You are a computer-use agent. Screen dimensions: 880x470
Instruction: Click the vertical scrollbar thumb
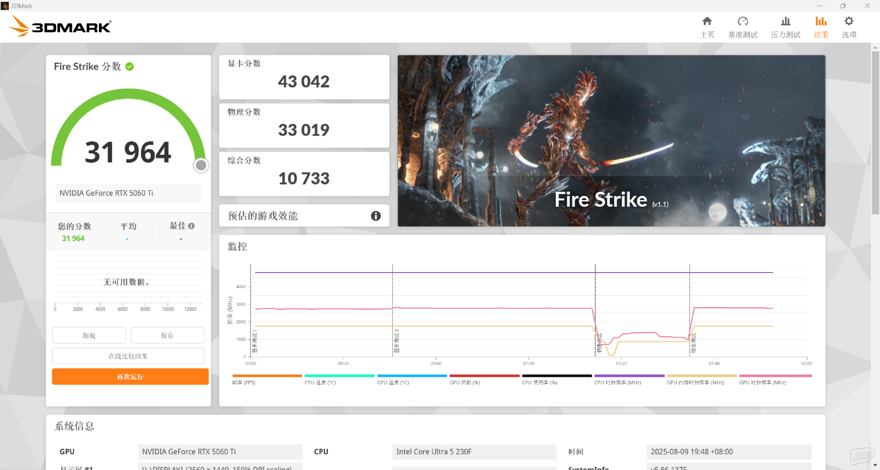pos(875,132)
